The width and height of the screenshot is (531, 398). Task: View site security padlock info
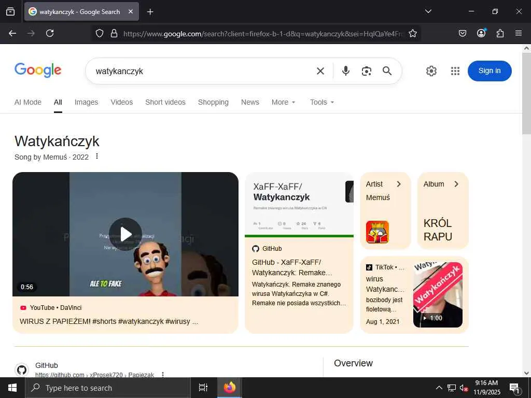click(x=114, y=33)
